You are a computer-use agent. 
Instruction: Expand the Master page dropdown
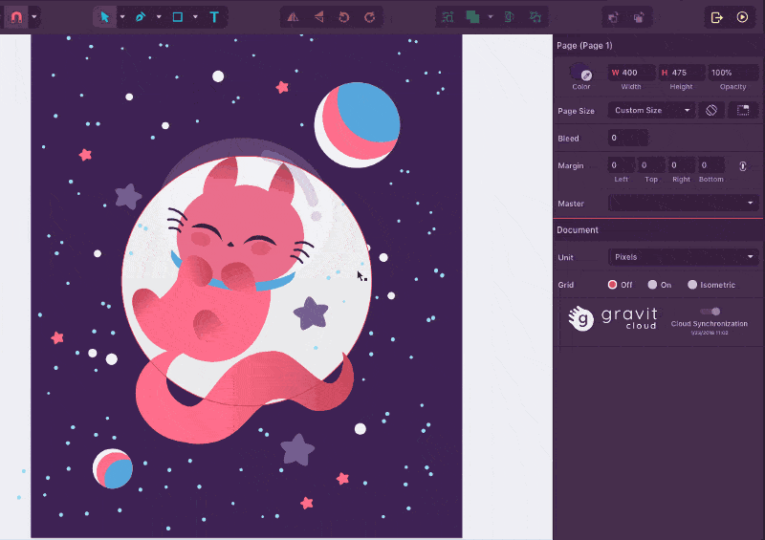(684, 204)
